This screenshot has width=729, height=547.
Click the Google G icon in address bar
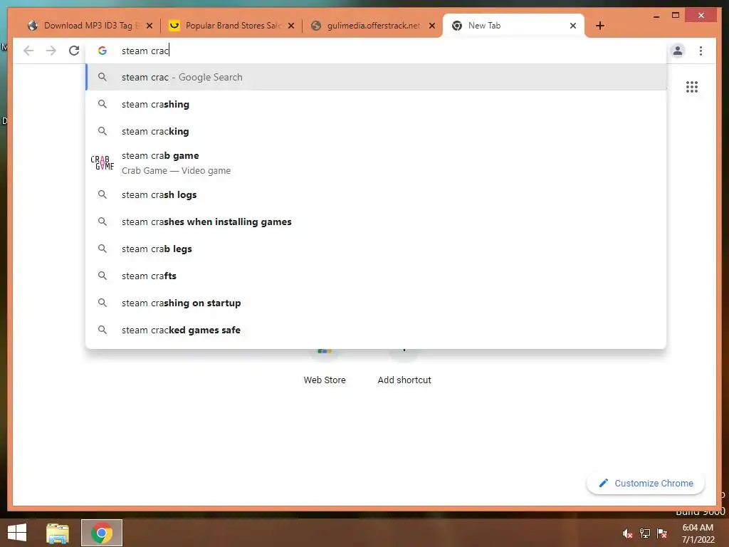103,51
